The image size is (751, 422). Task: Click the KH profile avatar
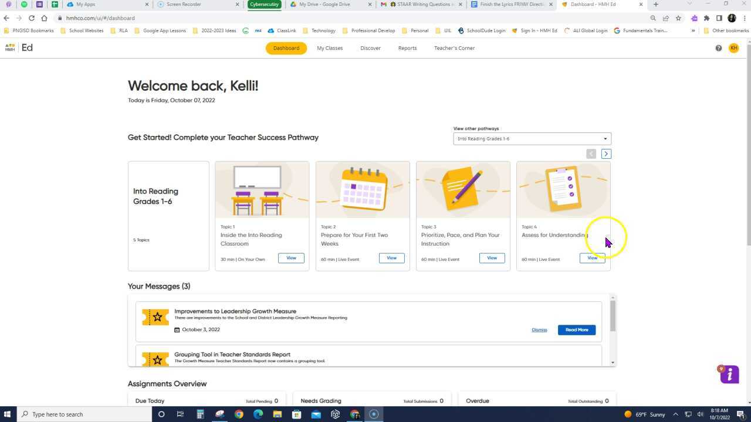[734, 48]
